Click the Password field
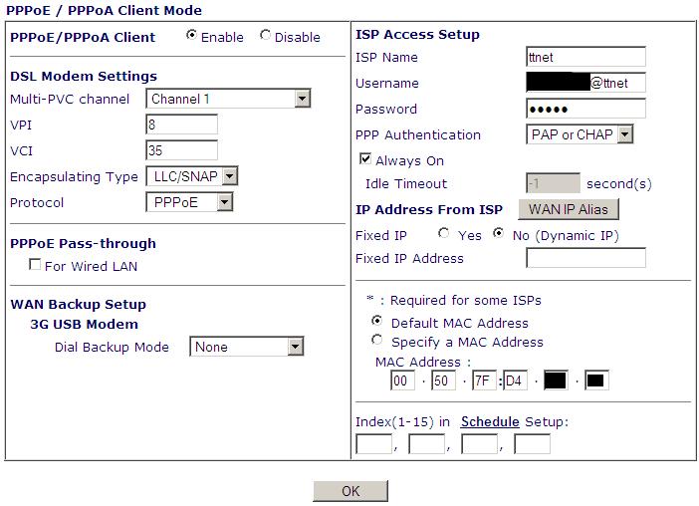The width and height of the screenshot is (699, 506). [x=585, y=109]
